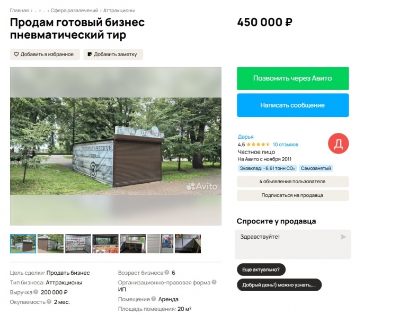
Task: Select second photo thumbnail of kiosk
Action: (x=50, y=244)
